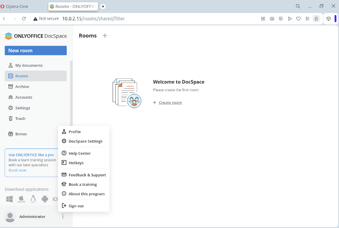Click the Administrator name text
The image size is (339, 228).
(x=32, y=217)
